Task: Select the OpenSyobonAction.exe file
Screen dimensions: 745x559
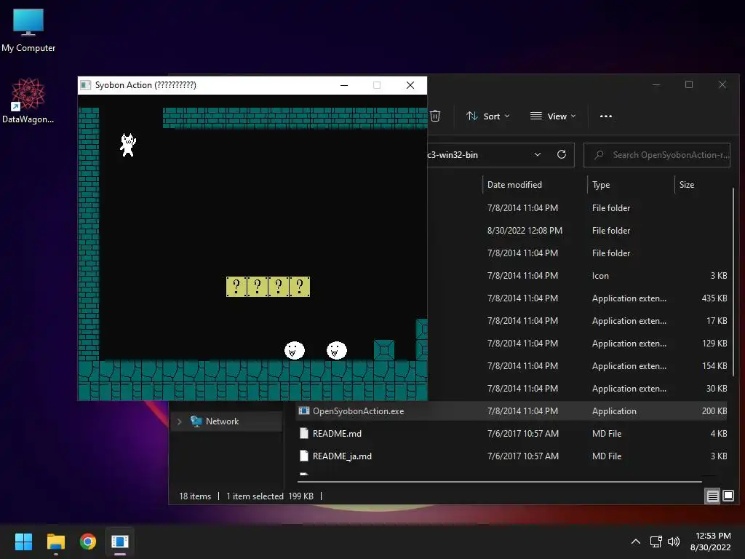Action: (511, 411)
